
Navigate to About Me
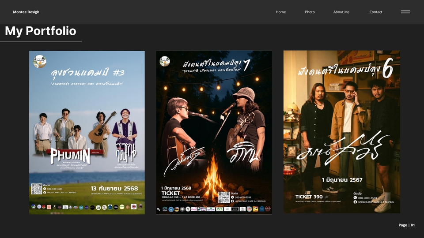(x=341, y=12)
